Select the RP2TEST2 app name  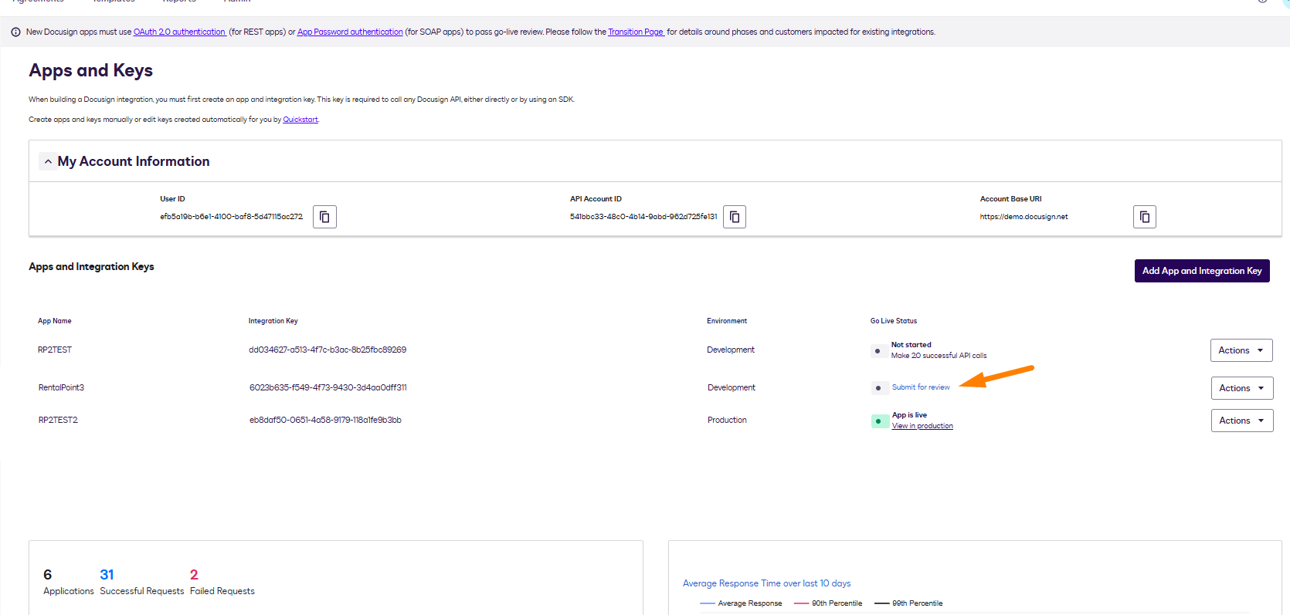coord(58,420)
